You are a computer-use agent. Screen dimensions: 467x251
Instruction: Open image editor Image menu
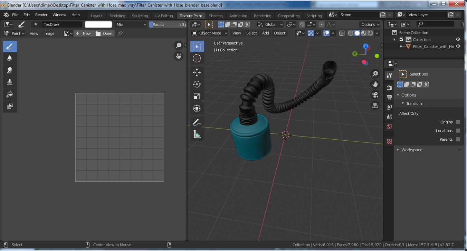(49, 33)
